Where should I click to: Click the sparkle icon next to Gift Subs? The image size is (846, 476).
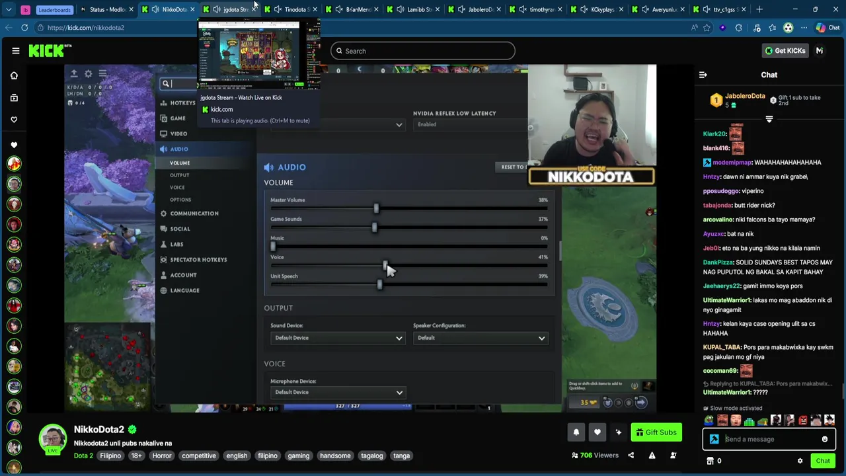618,432
